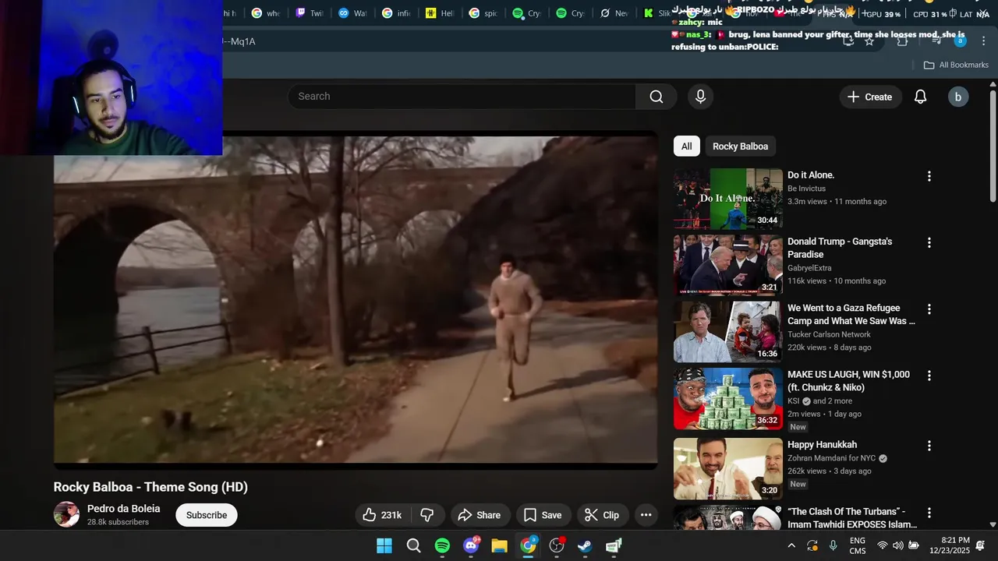Open the green monitor app in taskbar
998x561 pixels.
coord(614,546)
